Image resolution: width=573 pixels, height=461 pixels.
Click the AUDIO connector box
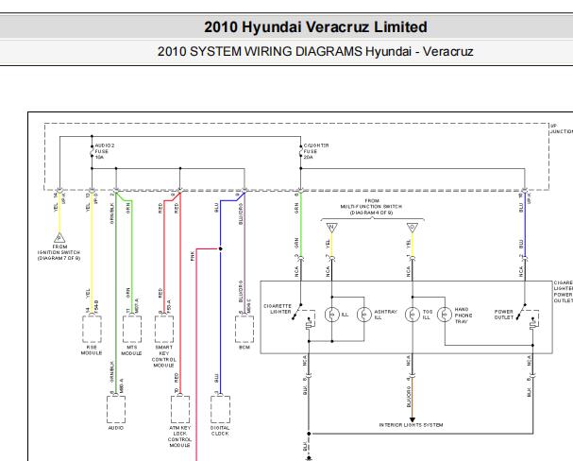pos(116,409)
